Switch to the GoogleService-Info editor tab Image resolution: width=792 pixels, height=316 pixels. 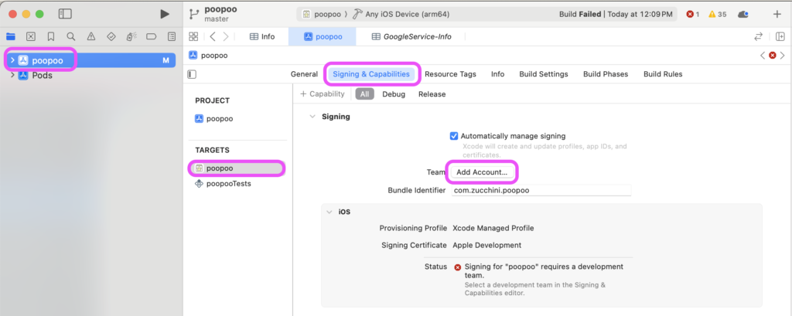411,36
